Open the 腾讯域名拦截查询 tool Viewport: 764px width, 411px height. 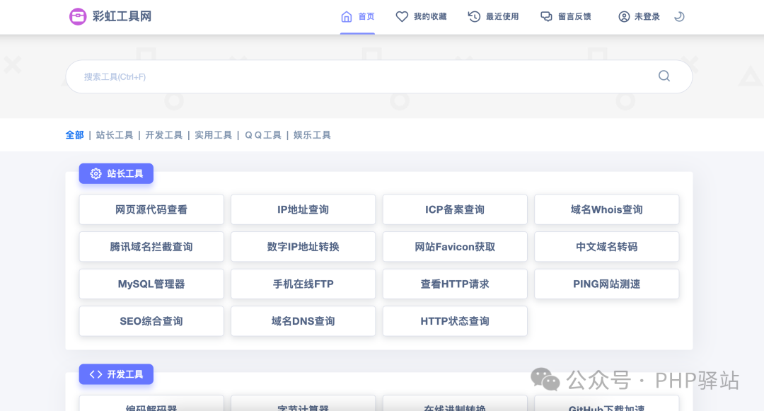point(151,246)
